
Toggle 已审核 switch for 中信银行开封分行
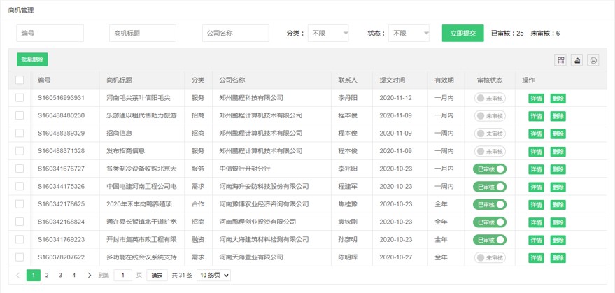point(490,169)
